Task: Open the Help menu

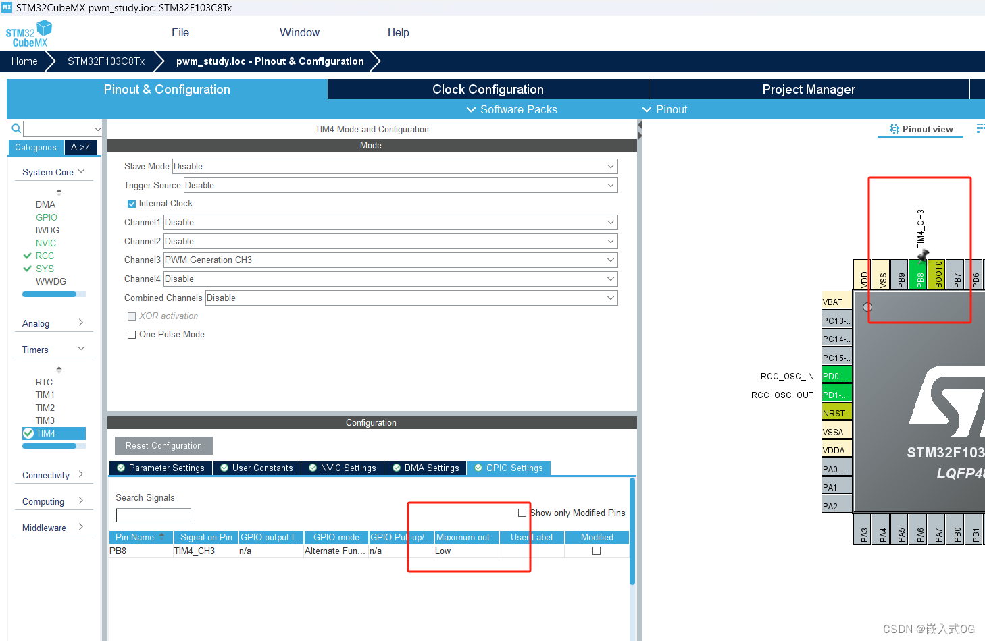Action: (399, 32)
